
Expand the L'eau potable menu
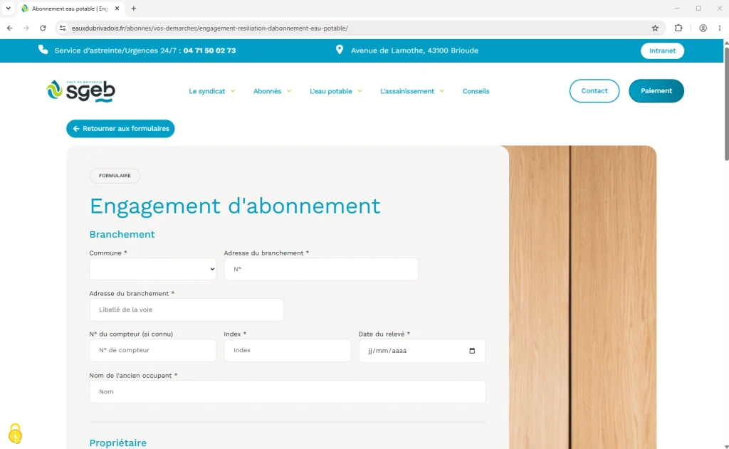336,91
